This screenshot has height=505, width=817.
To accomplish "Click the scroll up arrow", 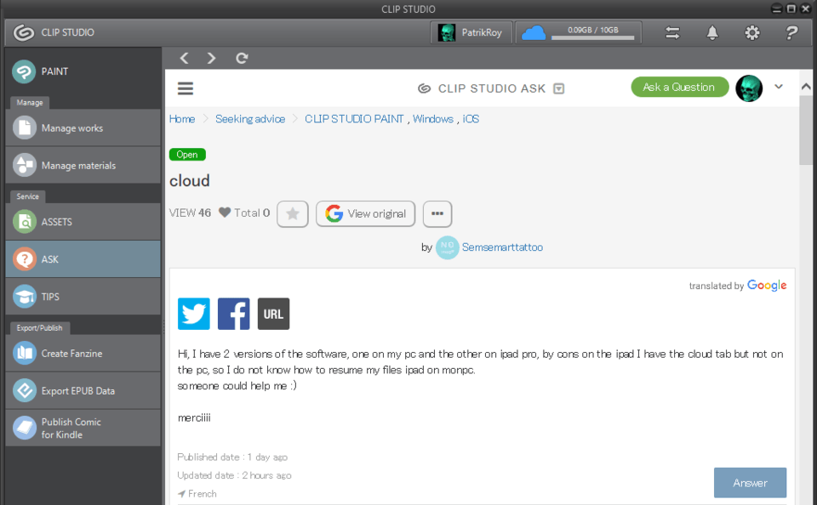I will (806, 87).
